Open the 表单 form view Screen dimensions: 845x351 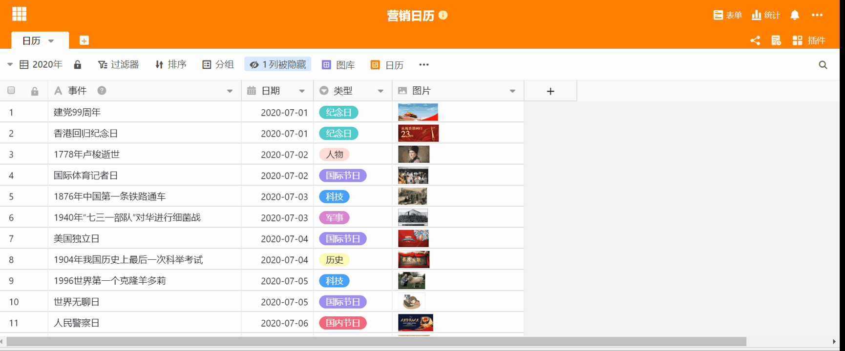coord(728,15)
